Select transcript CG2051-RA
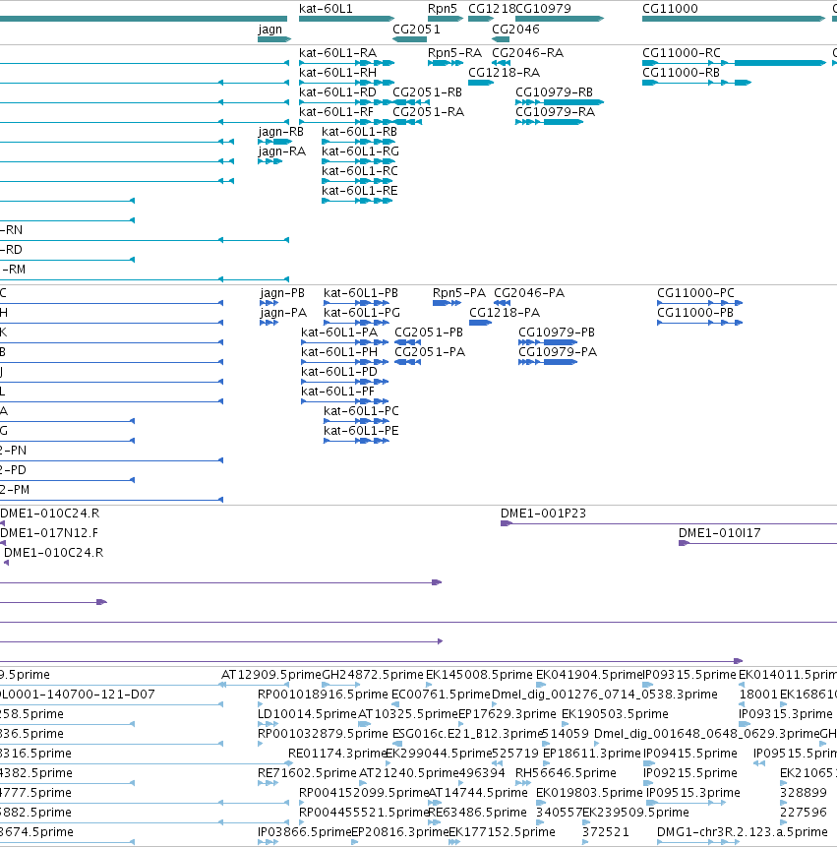The image size is (837, 847). tap(407, 122)
